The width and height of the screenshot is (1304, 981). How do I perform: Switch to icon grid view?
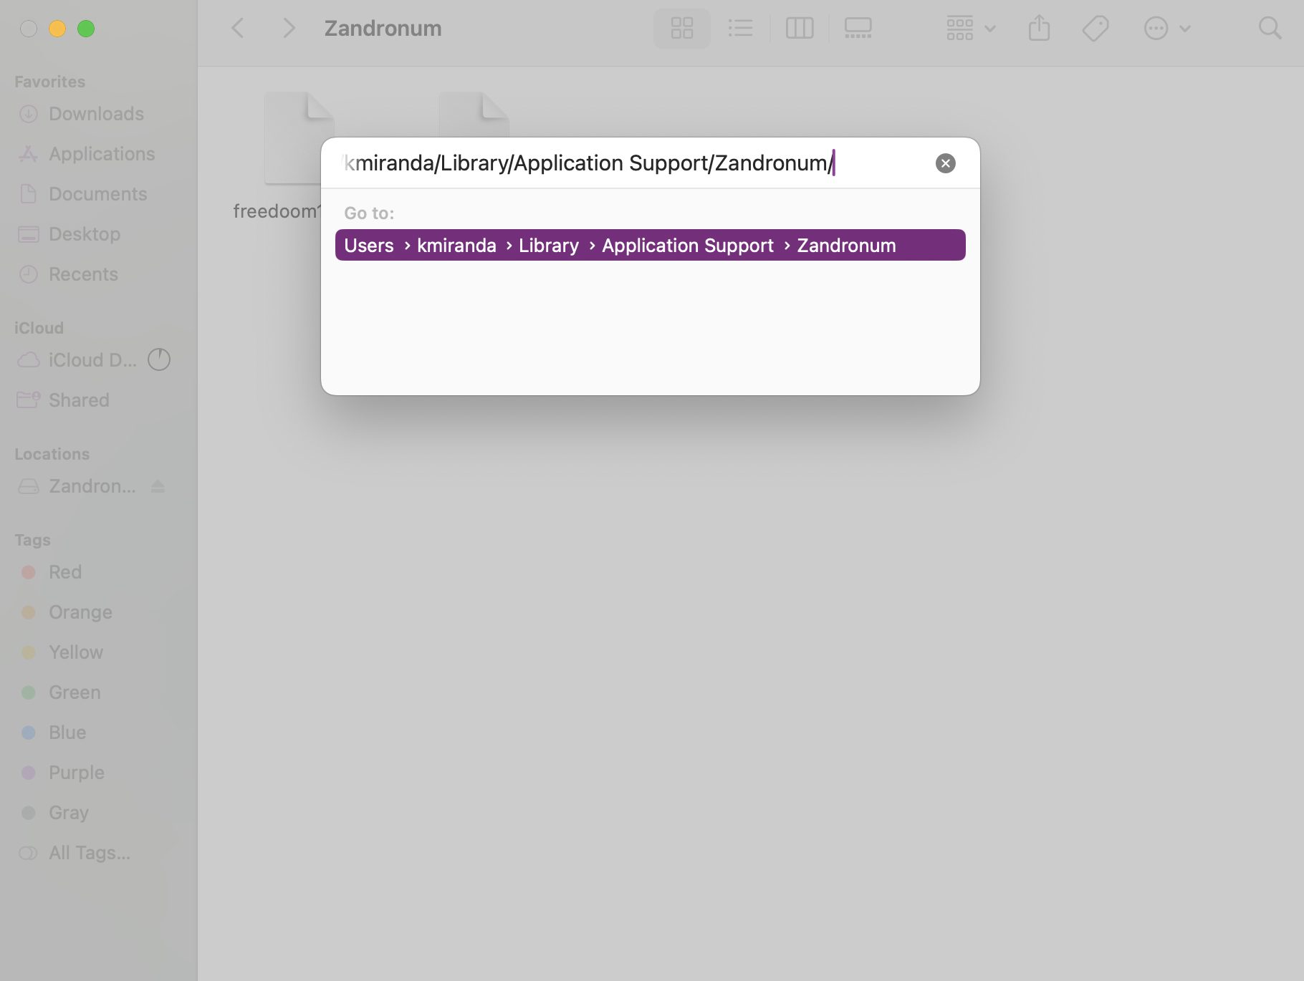[x=682, y=29]
